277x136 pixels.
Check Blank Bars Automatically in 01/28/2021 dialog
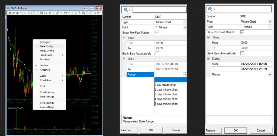(x=242, y=53)
